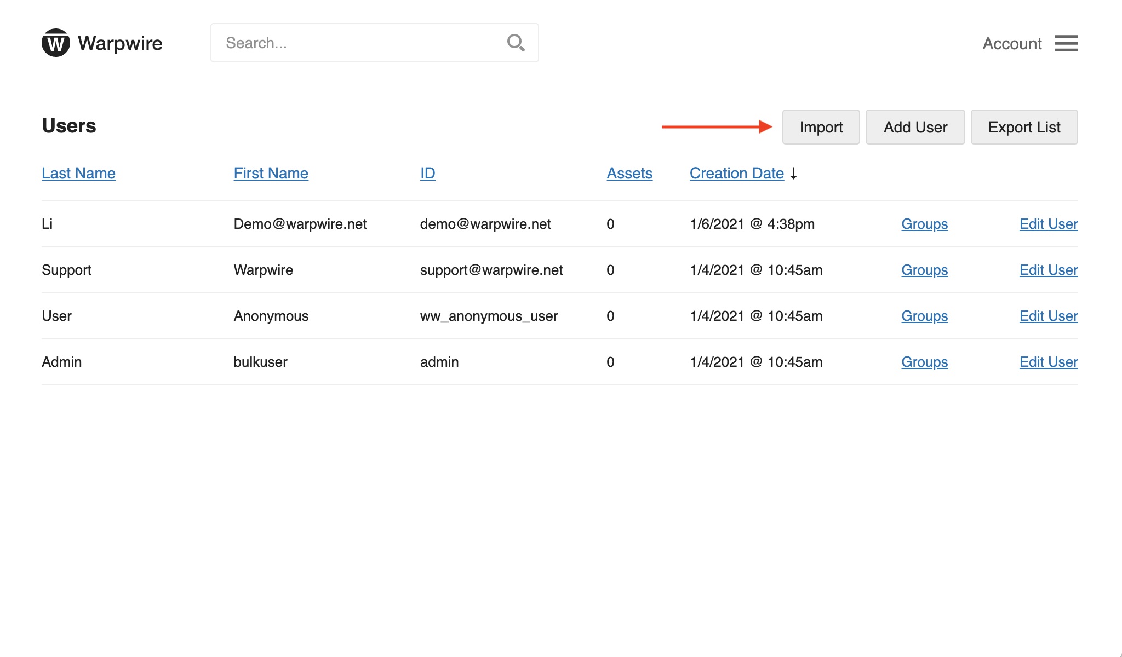
Task: Click the Export List button
Action: 1023,127
